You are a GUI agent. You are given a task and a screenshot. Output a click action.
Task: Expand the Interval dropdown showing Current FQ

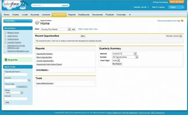(135, 54)
